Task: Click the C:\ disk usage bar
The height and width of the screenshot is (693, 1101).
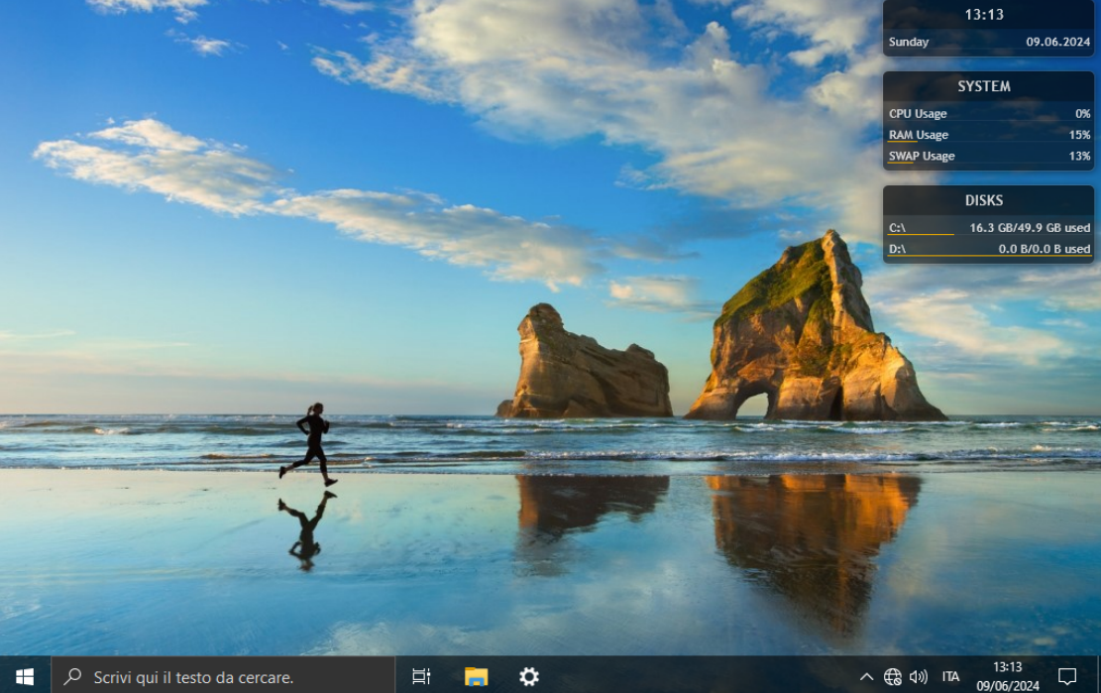Action: coord(922,235)
